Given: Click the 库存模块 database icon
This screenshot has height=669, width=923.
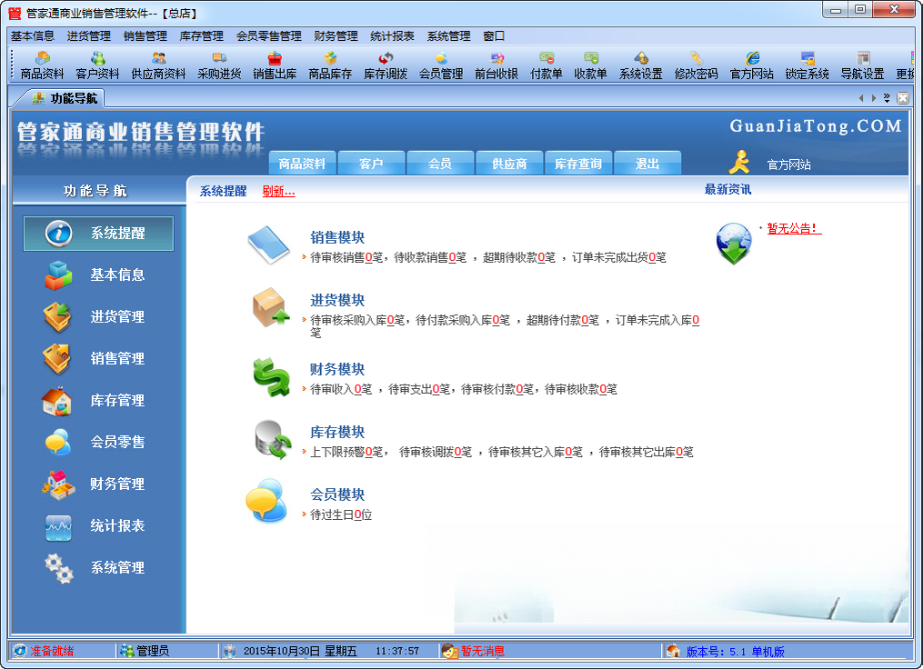Looking at the screenshot, I should (273, 440).
